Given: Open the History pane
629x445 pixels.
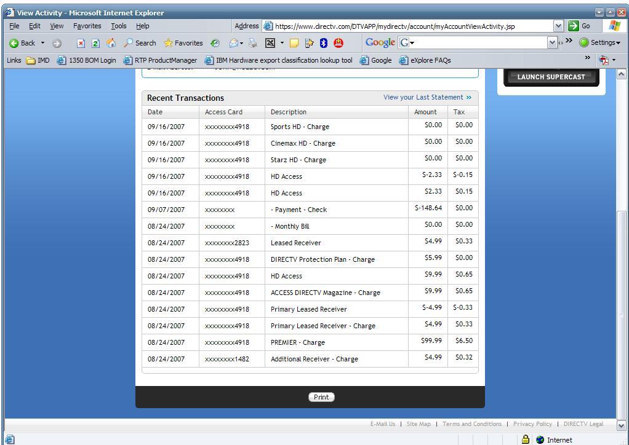Looking at the screenshot, I should point(215,43).
